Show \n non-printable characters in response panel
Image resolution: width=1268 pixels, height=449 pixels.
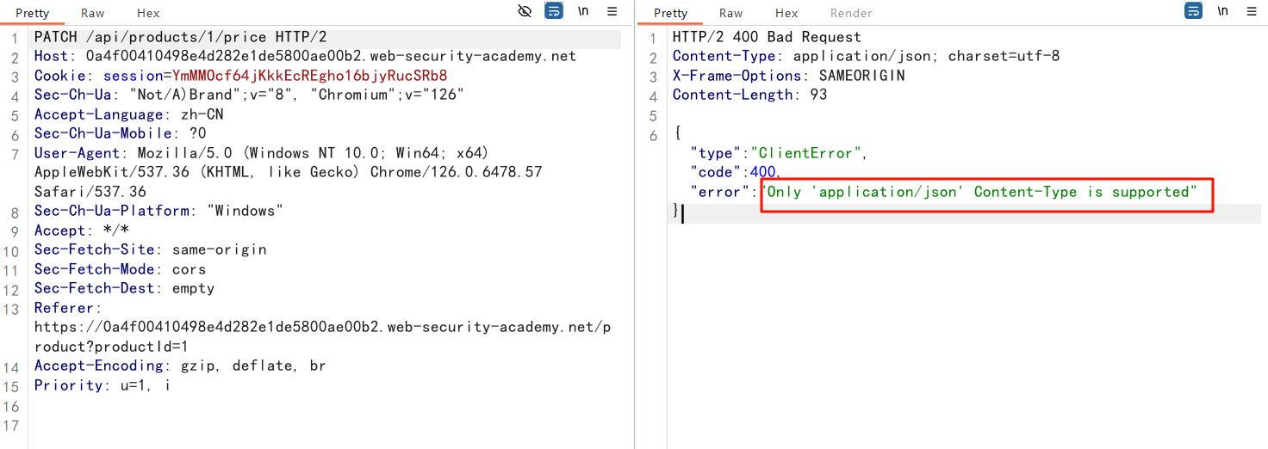click(1222, 11)
